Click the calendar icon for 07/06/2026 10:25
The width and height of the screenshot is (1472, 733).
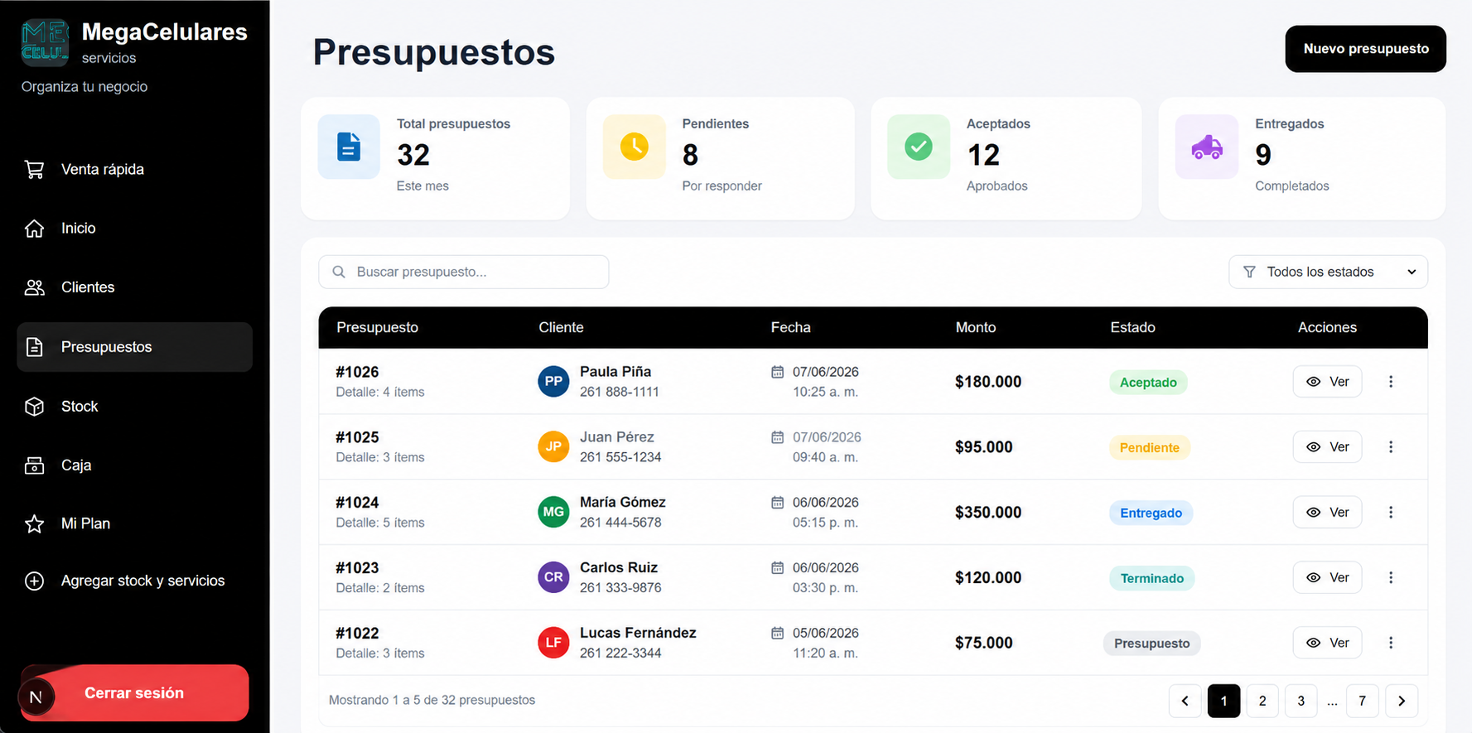(777, 372)
